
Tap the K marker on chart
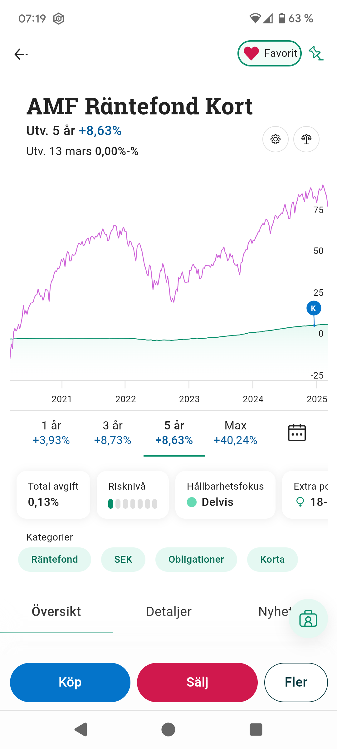314,308
